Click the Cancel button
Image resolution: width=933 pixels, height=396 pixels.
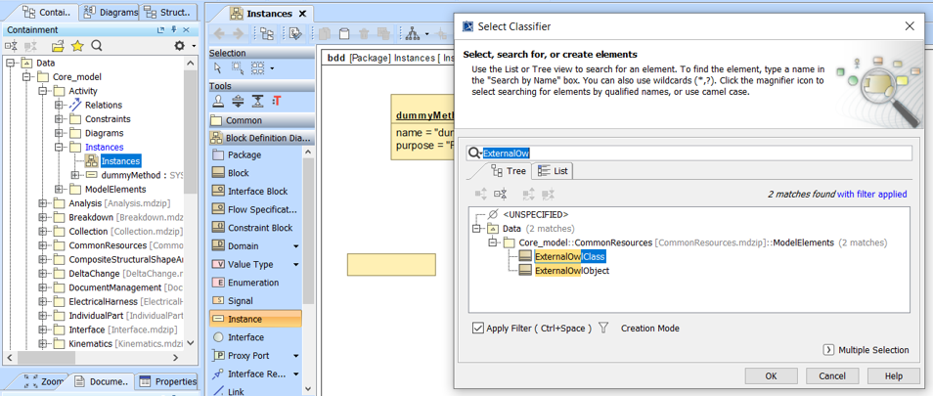[x=831, y=376]
